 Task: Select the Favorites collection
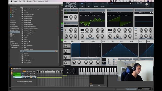click(x=13, y=9)
